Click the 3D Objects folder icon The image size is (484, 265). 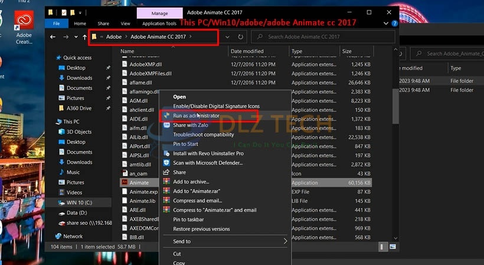(x=61, y=132)
